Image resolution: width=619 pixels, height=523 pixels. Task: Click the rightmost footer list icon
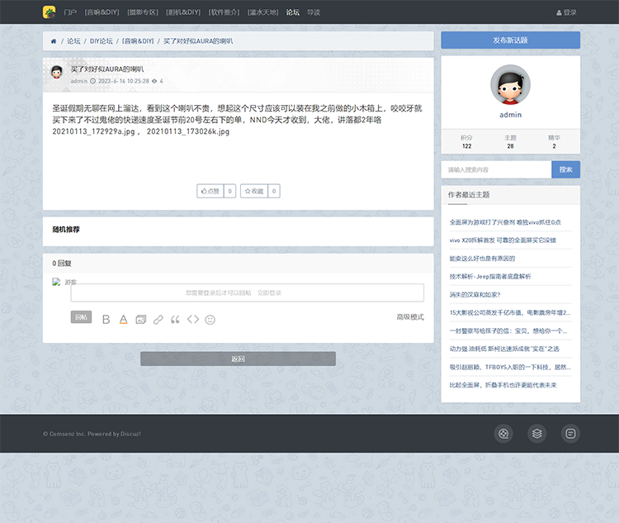click(x=570, y=434)
